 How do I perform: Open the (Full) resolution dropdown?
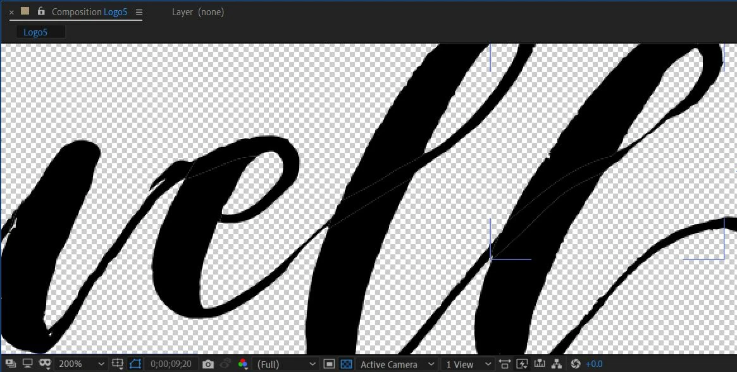click(x=286, y=364)
